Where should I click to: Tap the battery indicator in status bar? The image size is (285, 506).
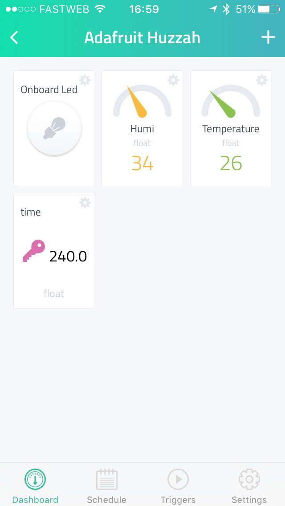[x=269, y=9]
